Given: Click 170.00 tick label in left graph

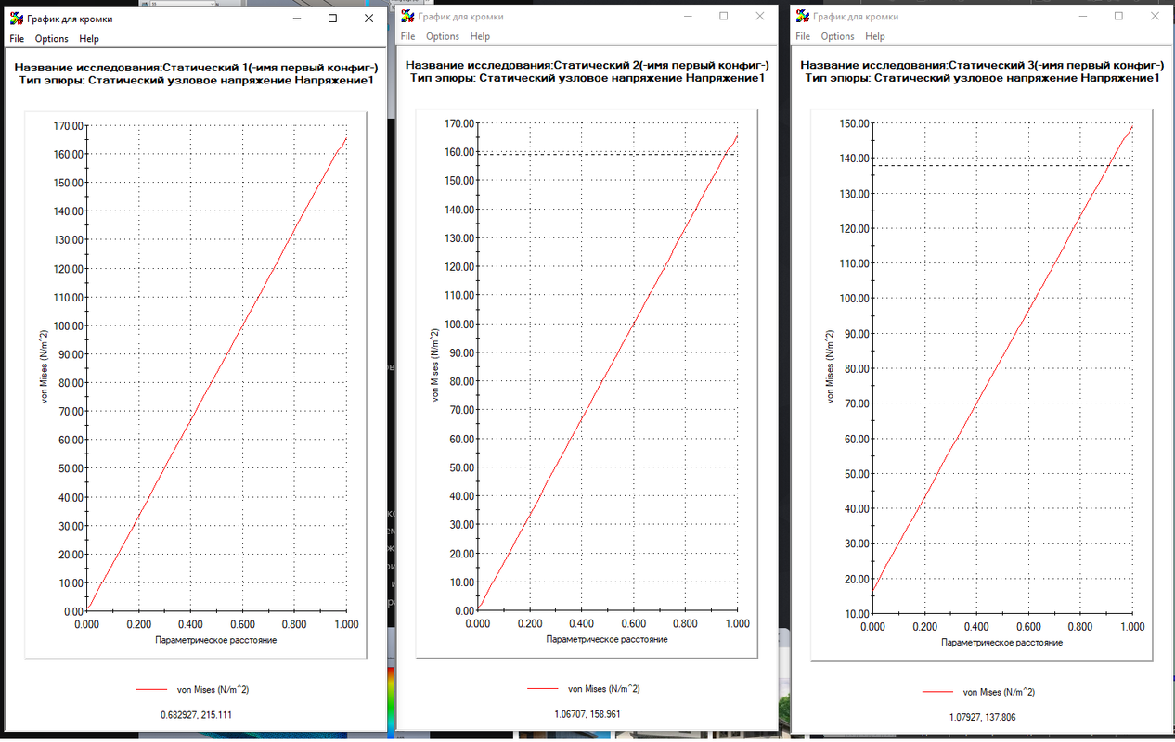Looking at the screenshot, I should coord(71,125).
